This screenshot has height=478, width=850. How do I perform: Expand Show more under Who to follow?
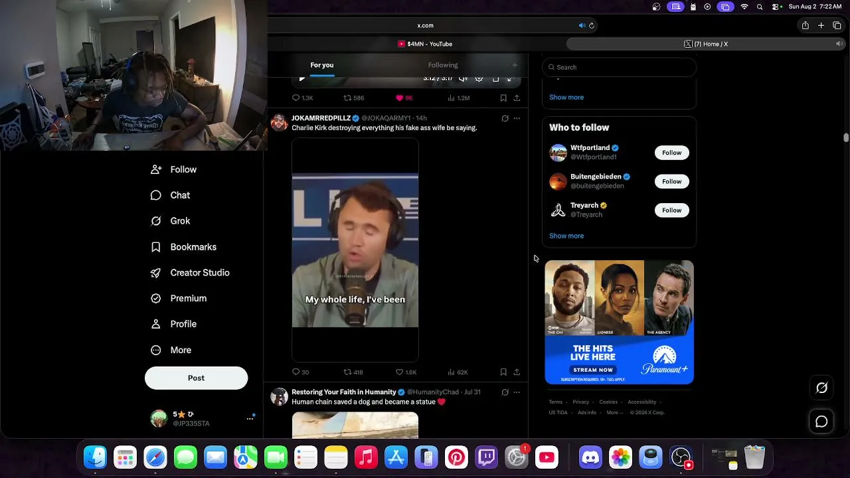[566, 236]
